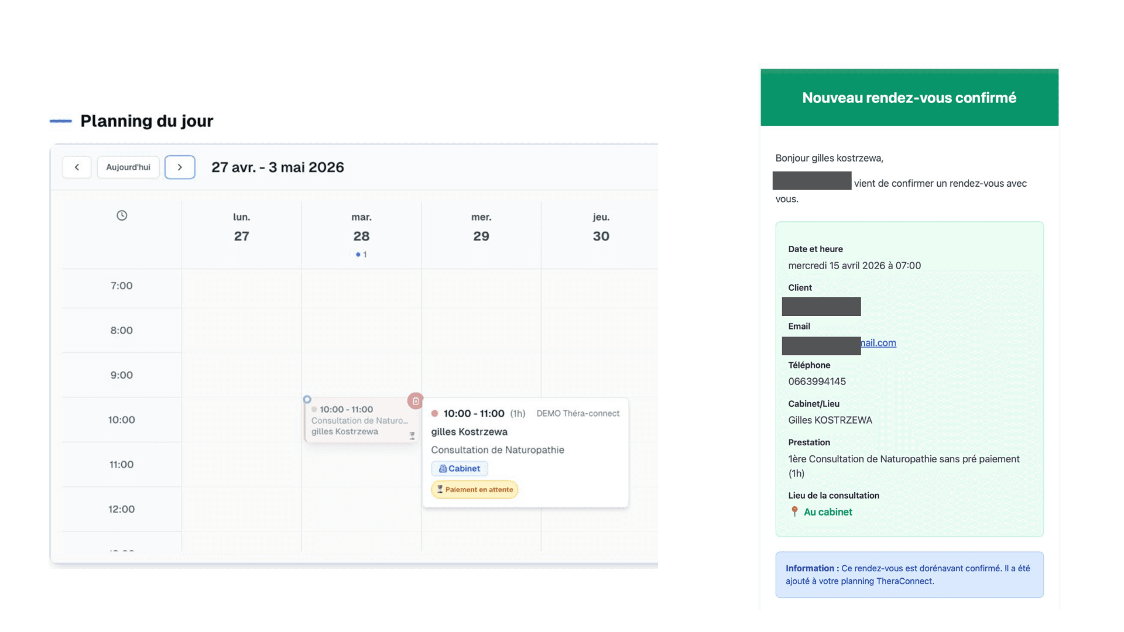This screenshot has height=632, width=1124.
Task: Click the blue resize handle on the appointment card
Action: (x=307, y=400)
